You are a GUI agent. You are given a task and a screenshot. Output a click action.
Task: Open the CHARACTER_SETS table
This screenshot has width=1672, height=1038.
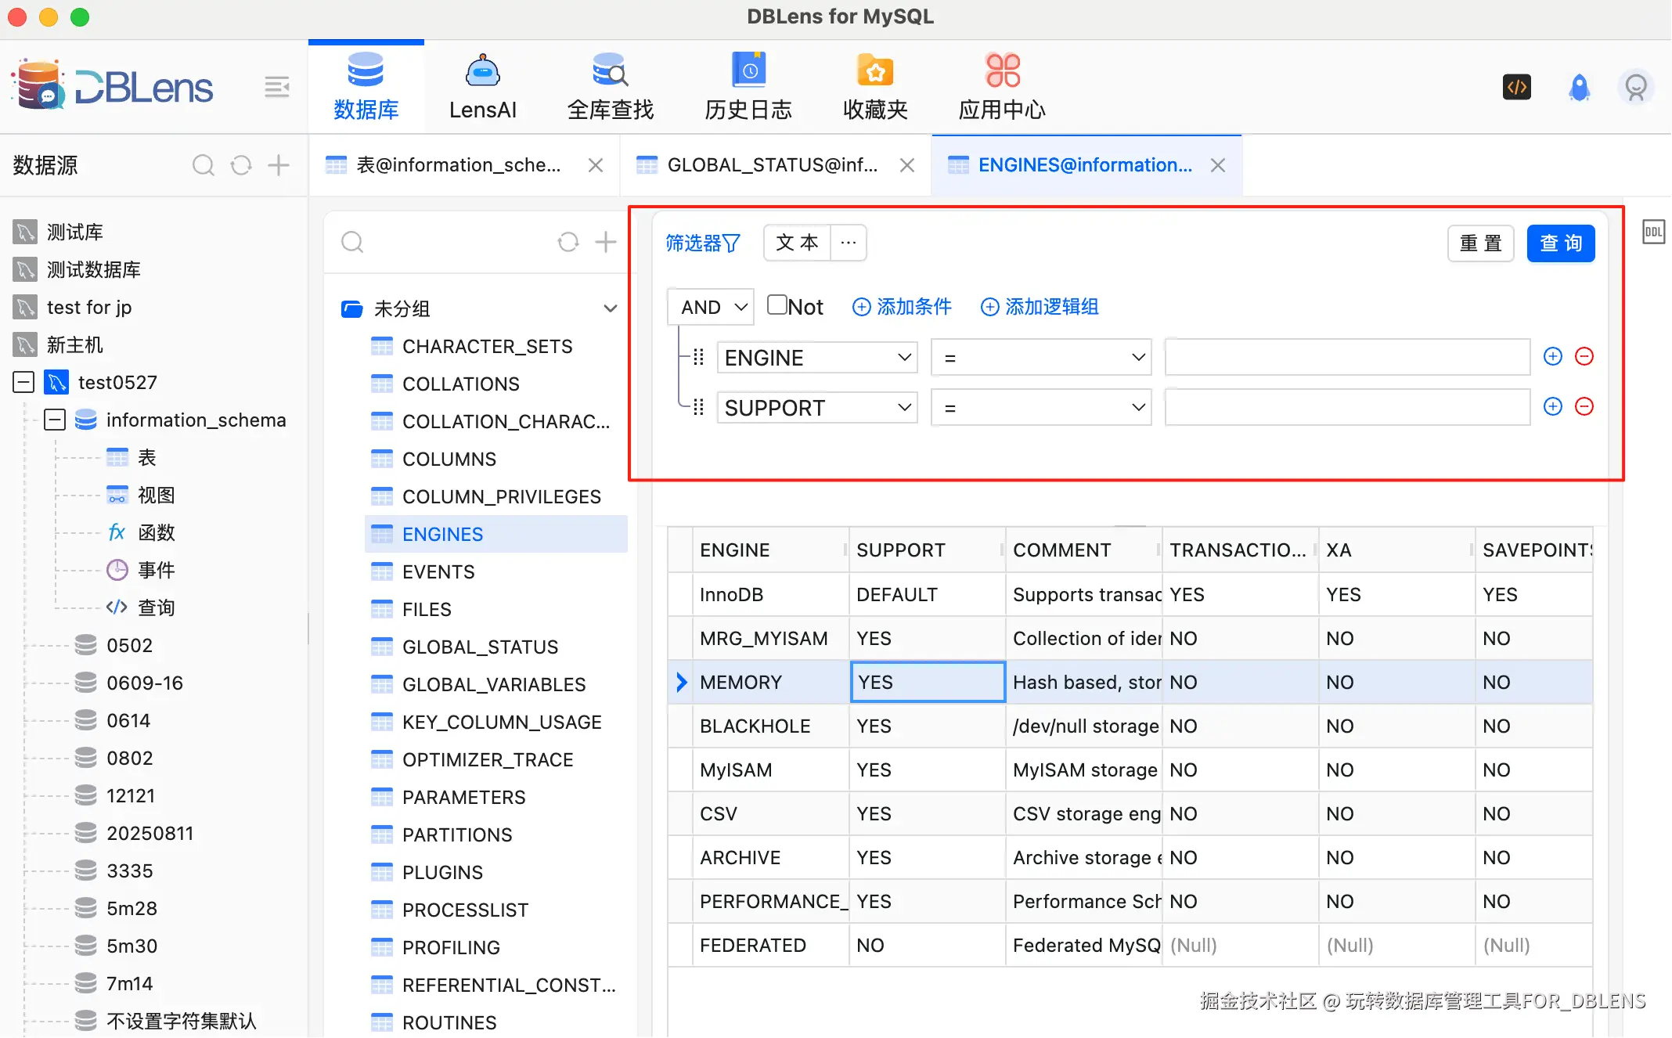(487, 346)
